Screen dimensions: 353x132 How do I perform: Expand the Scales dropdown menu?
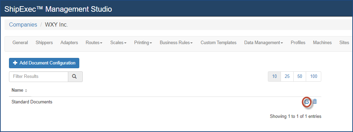coord(118,43)
